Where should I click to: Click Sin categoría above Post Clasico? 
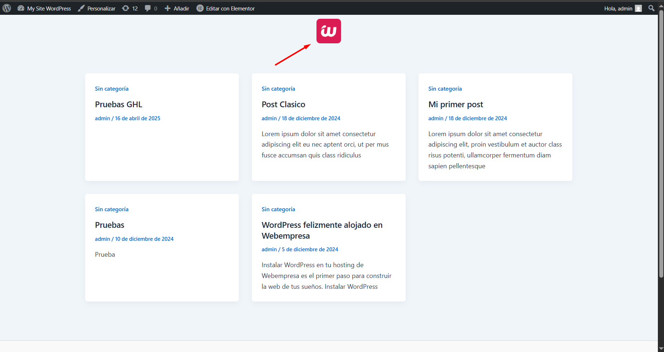pyautogui.click(x=279, y=89)
